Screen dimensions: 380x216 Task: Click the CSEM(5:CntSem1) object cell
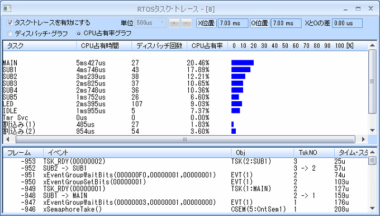[258, 209]
